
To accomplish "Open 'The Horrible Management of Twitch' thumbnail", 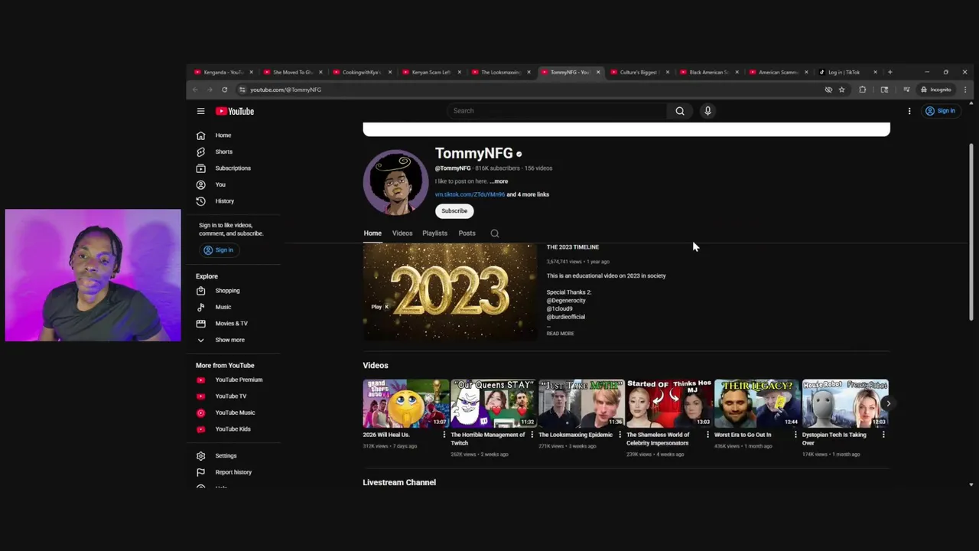I will click(493, 403).
